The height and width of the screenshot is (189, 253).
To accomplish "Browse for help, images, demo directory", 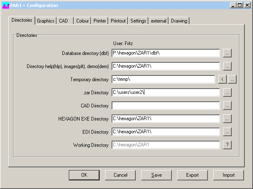I will tap(227, 66).
